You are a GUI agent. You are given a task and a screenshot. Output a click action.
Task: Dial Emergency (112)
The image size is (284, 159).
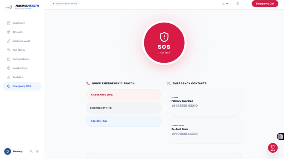click(124, 108)
